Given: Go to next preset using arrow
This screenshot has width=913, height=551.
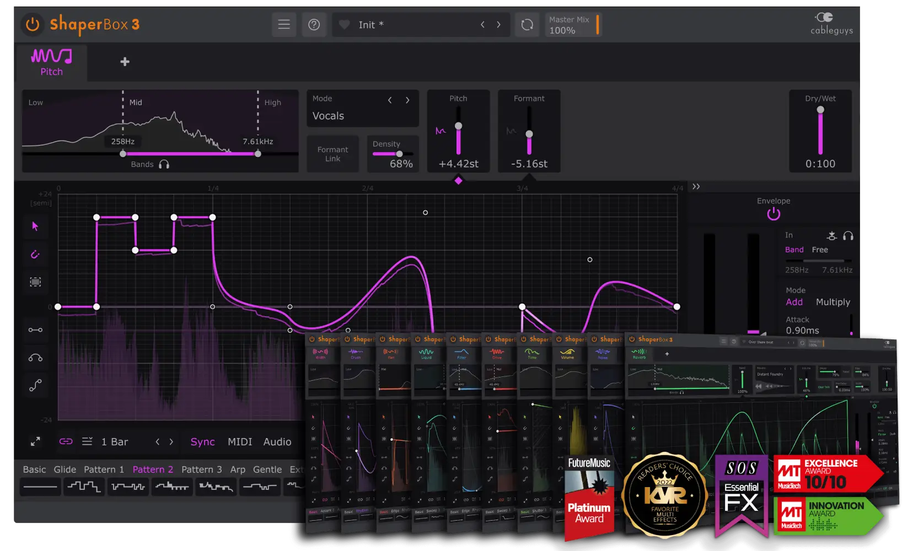Looking at the screenshot, I should click(498, 24).
